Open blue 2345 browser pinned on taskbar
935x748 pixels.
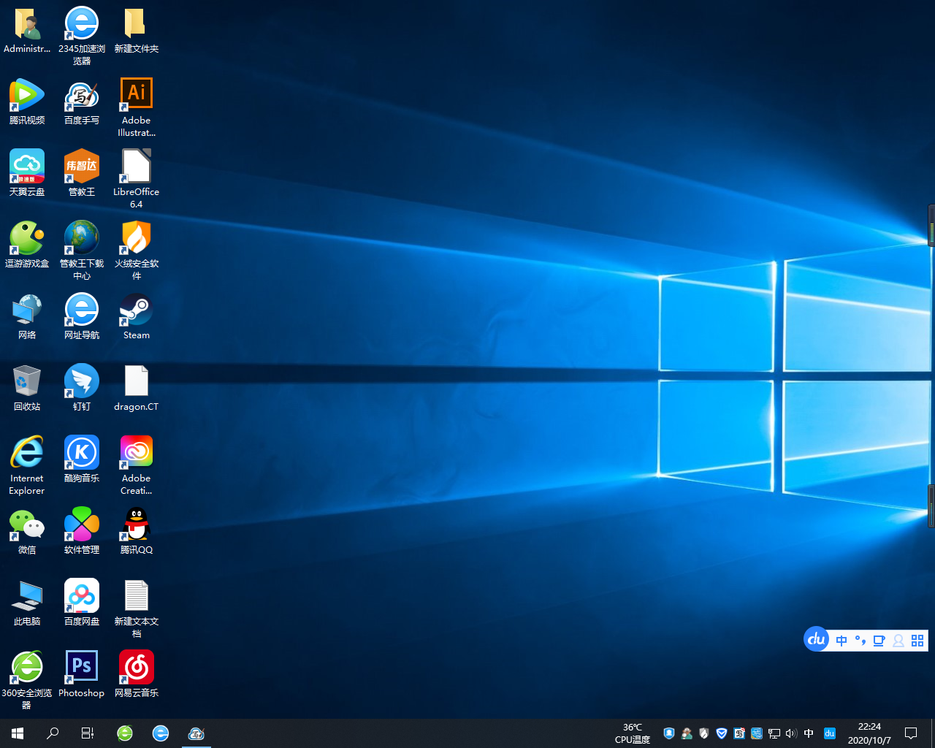(x=161, y=733)
